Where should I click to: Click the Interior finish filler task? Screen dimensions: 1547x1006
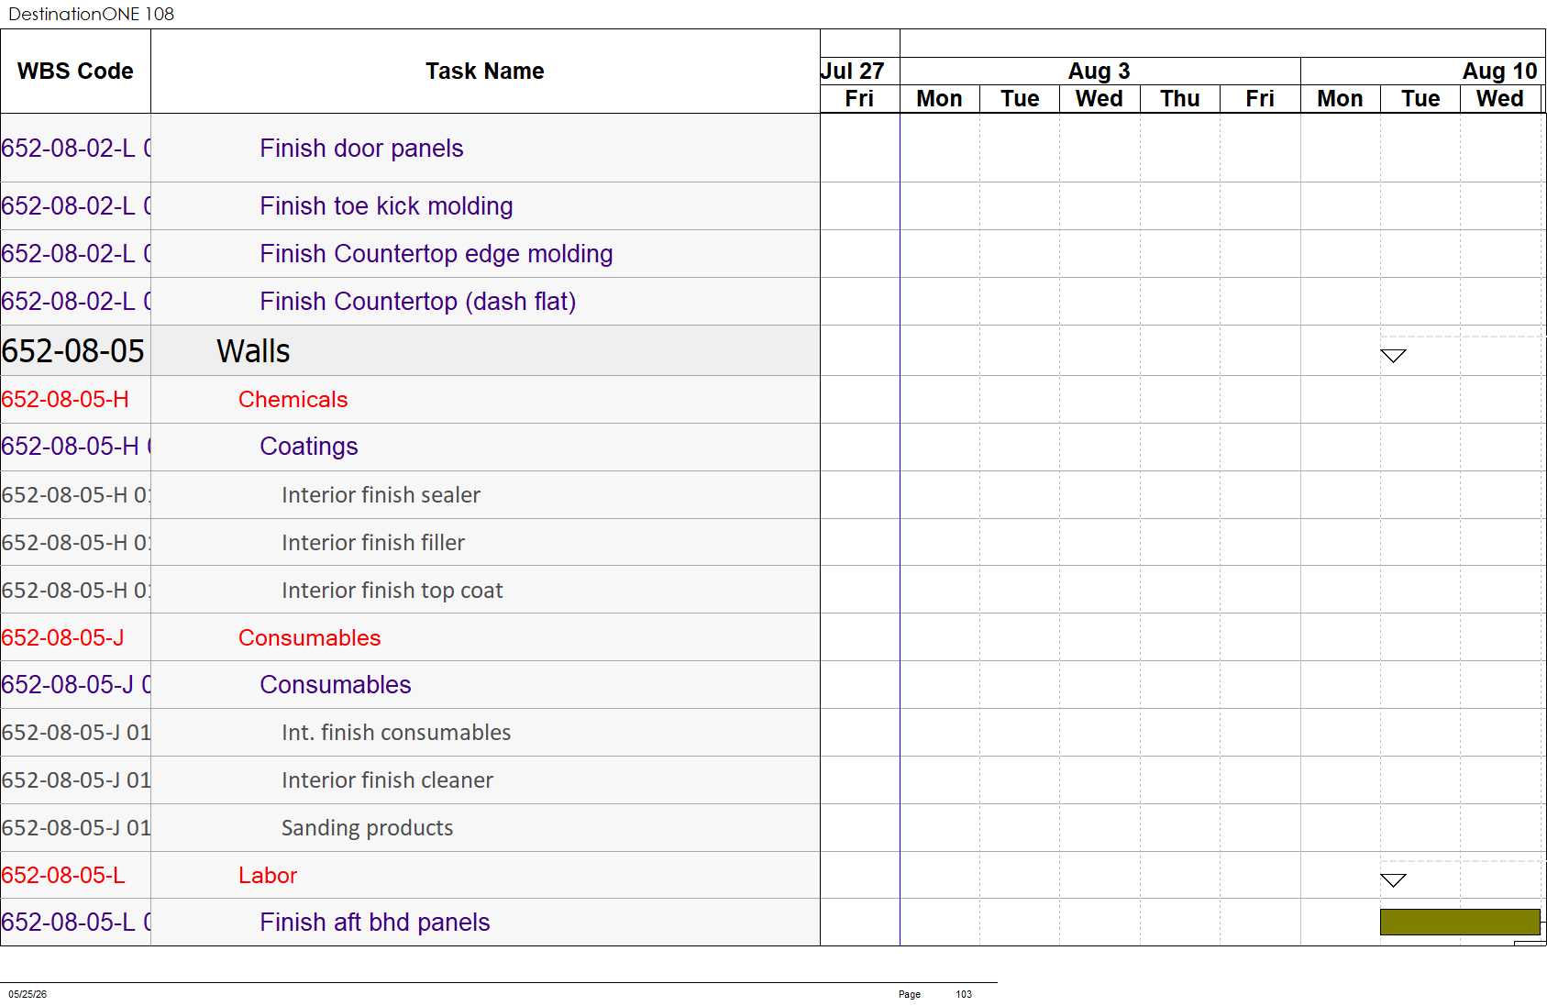pos(373,543)
